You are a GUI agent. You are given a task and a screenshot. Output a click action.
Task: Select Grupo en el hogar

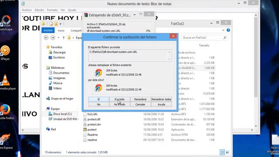62,99
